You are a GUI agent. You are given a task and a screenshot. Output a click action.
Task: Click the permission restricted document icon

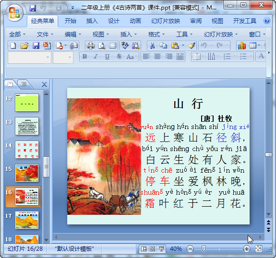47,46
